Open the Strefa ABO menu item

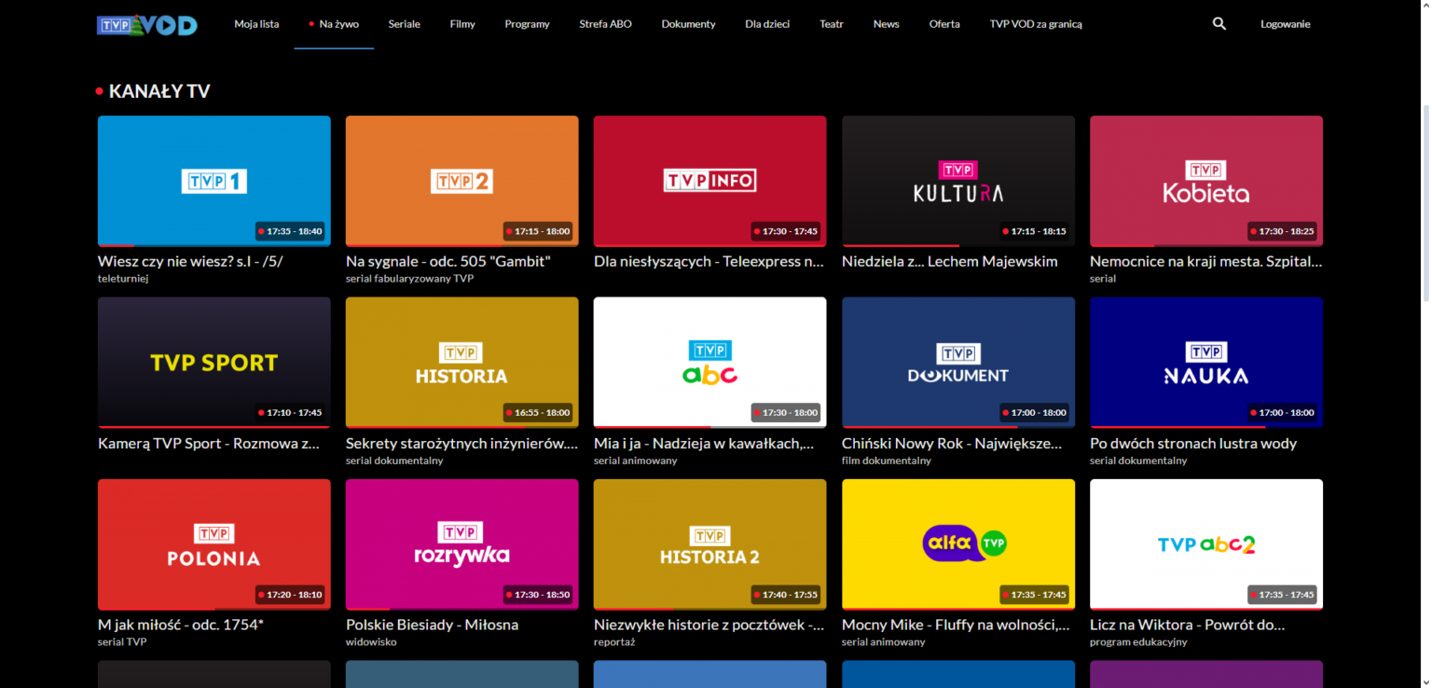(605, 24)
